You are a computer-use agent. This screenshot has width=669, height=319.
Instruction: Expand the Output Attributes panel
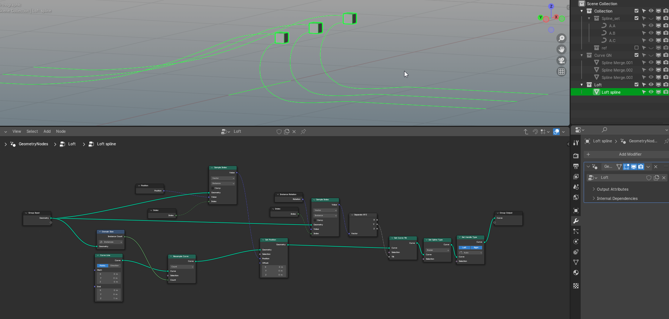pyautogui.click(x=612, y=189)
